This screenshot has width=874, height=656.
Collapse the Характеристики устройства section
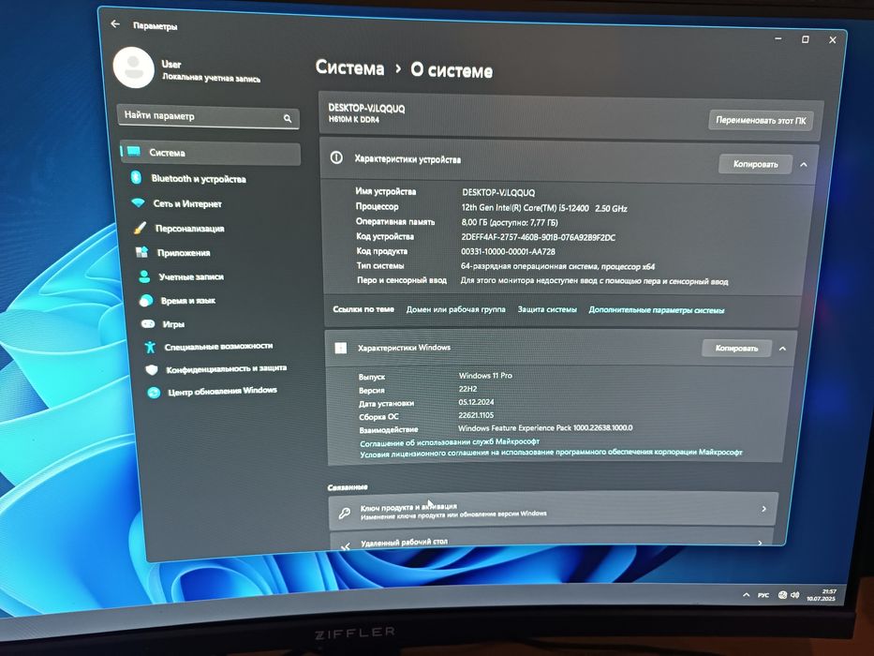tap(803, 165)
